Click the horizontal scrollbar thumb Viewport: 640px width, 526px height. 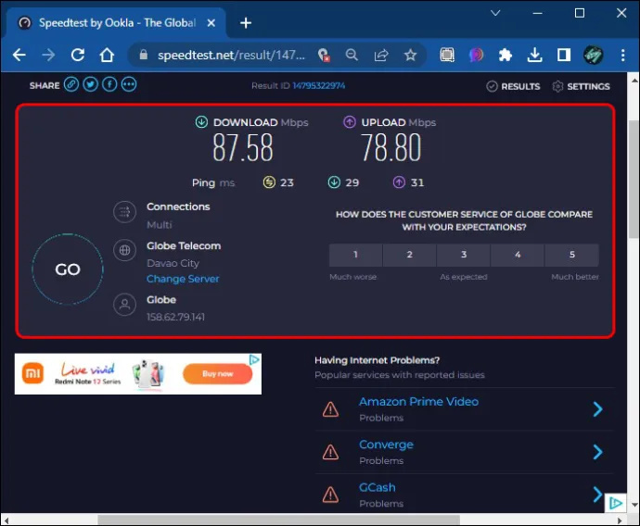point(279,520)
